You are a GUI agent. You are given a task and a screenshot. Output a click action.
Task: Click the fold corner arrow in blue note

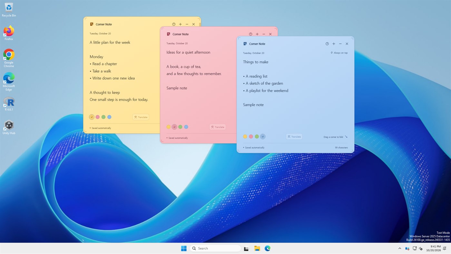pyautogui.click(x=346, y=137)
